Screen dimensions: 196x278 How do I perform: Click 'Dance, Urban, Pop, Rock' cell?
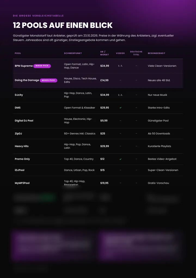click(79, 170)
